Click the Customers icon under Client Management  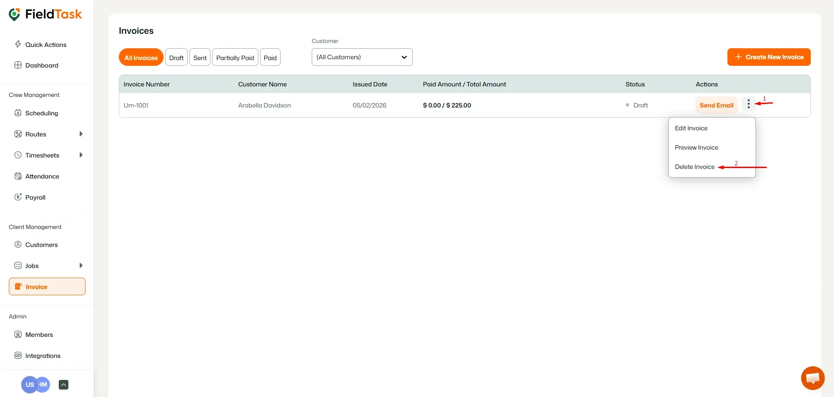pyautogui.click(x=18, y=244)
